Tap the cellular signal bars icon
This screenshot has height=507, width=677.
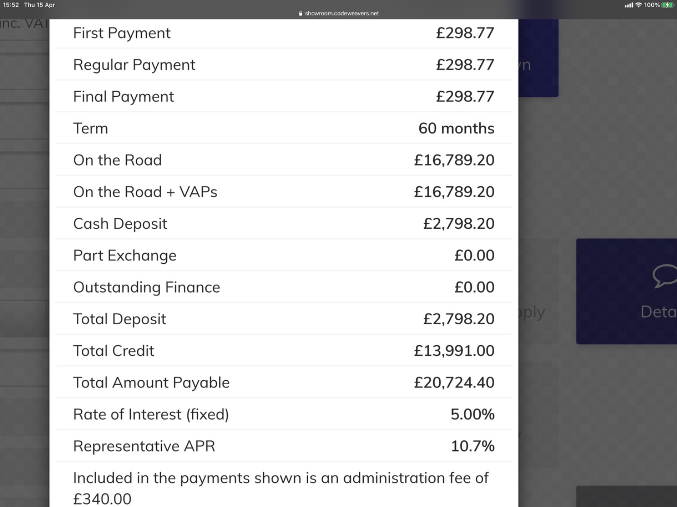[x=629, y=5]
